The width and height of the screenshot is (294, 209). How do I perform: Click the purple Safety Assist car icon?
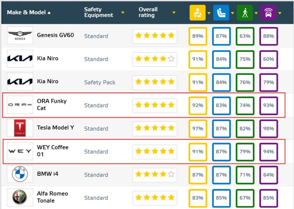pyautogui.click(x=268, y=13)
